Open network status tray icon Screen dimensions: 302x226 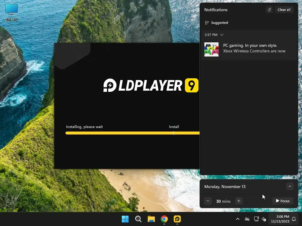coord(256,219)
